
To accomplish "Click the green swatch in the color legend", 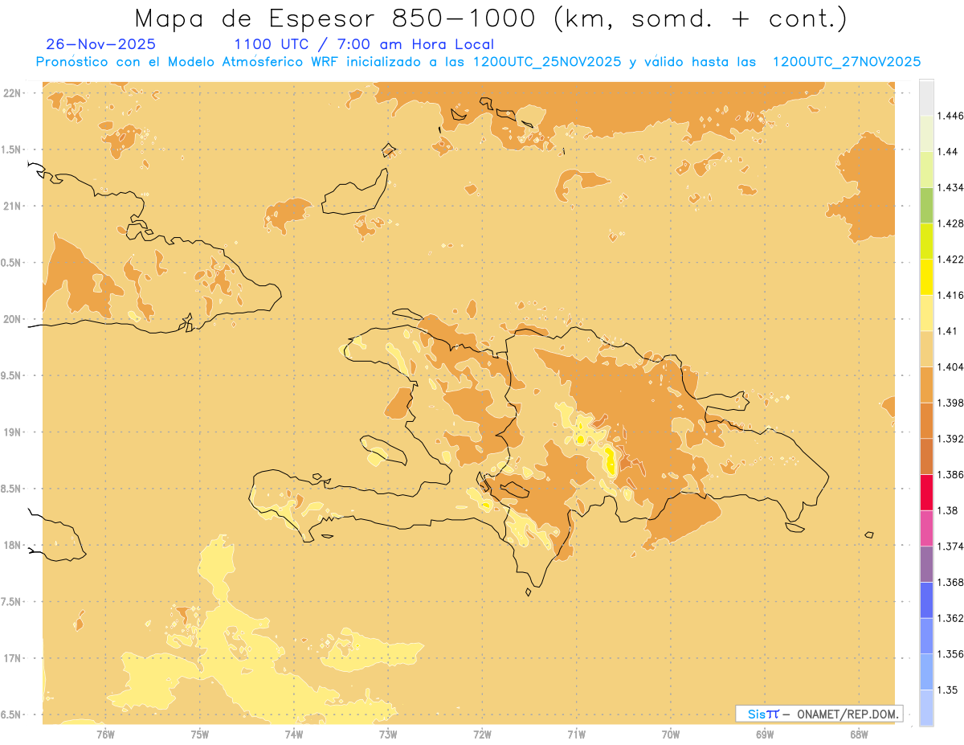I will [926, 205].
